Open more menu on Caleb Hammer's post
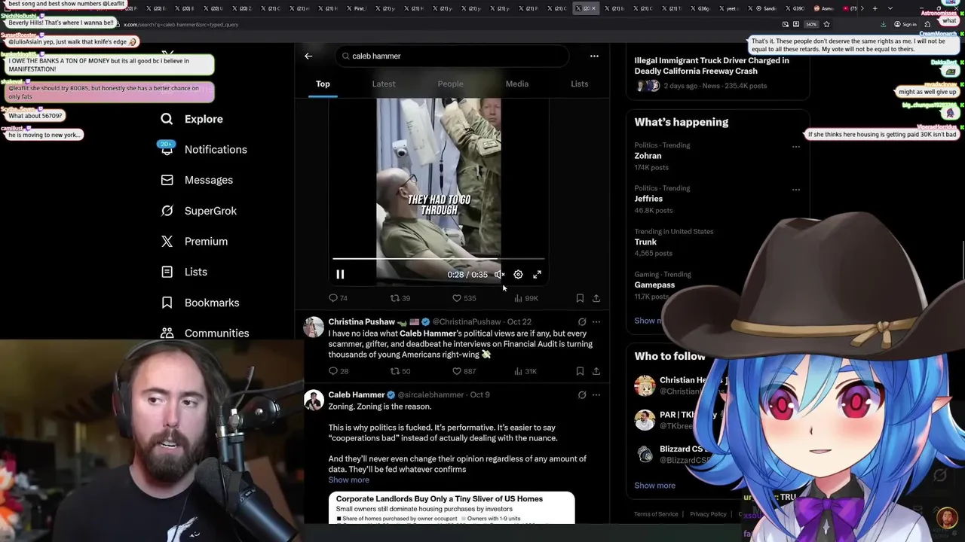The height and width of the screenshot is (542, 965). (x=596, y=394)
